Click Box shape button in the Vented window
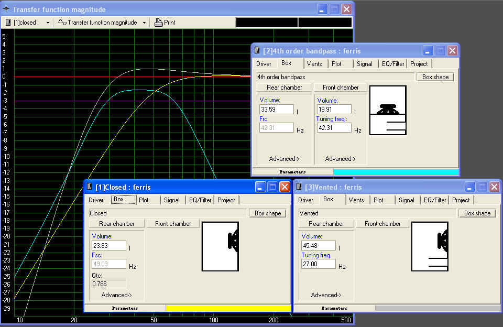The width and height of the screenshot is (503, 327). tap(477, 213)
